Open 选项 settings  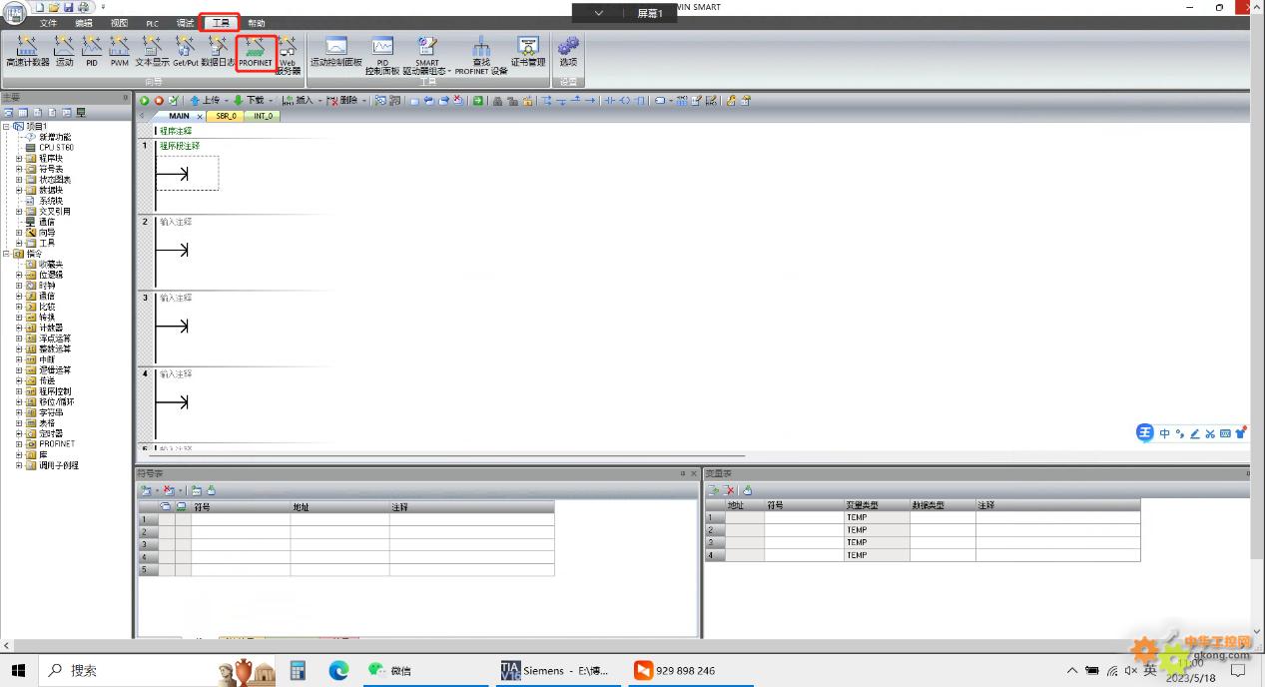(568, 51)
